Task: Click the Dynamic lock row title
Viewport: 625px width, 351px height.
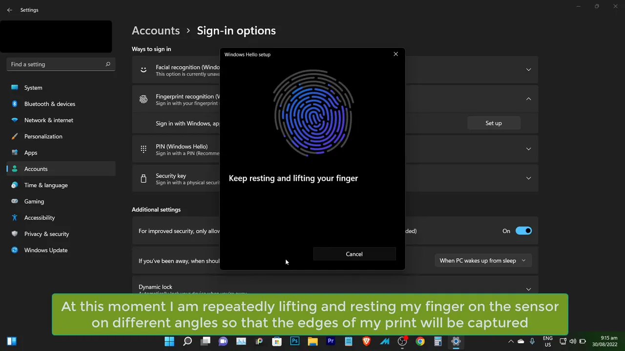Action: click(x=155, y=287)
